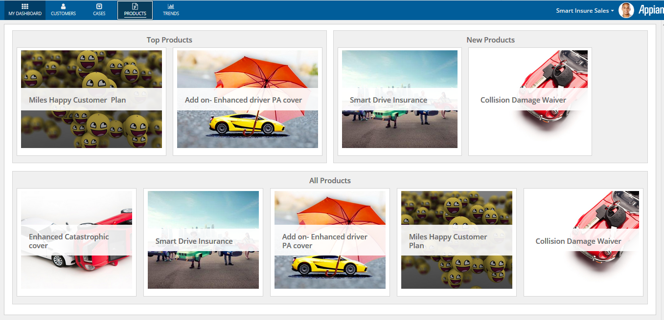This screenshot has height=320, width=664.
Task: Click the Products document icon
Action: [x=135, y=6]
